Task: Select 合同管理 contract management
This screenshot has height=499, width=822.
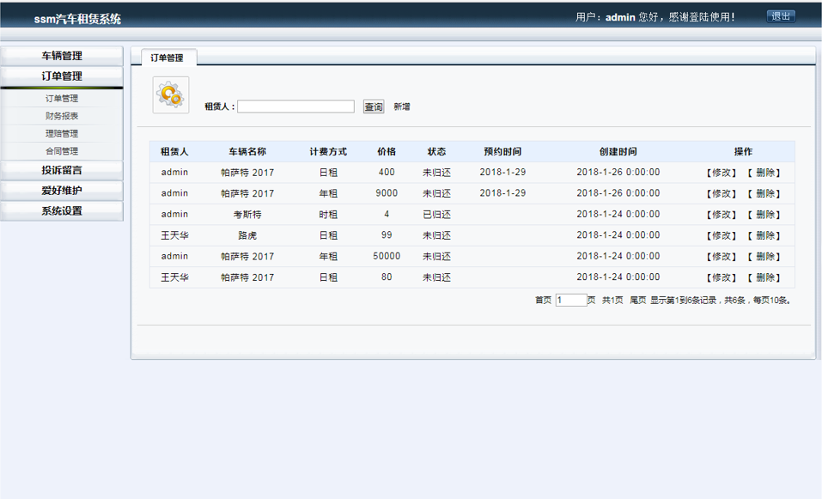Action: (63, 150)
